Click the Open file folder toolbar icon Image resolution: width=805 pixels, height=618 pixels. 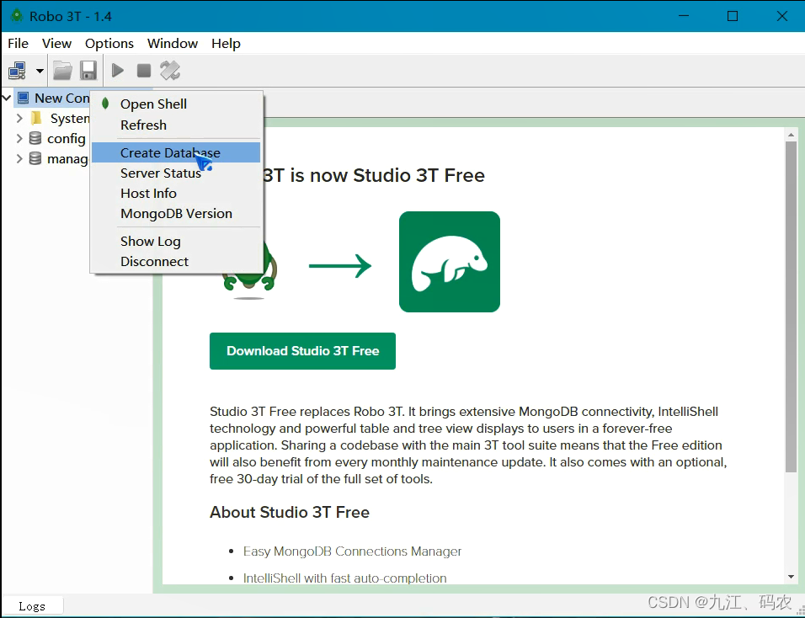point(62,71)
